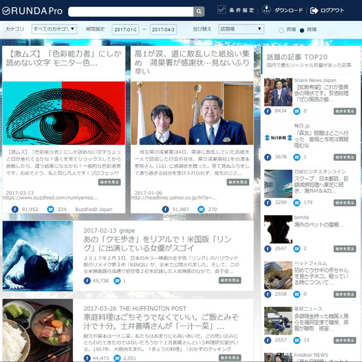The width and height of the screenshot is (362, 362).
Task: Click Facebook icon beside 2557 count
Action: coord(267,340)
